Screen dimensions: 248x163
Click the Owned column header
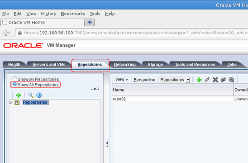click(241, 90)
